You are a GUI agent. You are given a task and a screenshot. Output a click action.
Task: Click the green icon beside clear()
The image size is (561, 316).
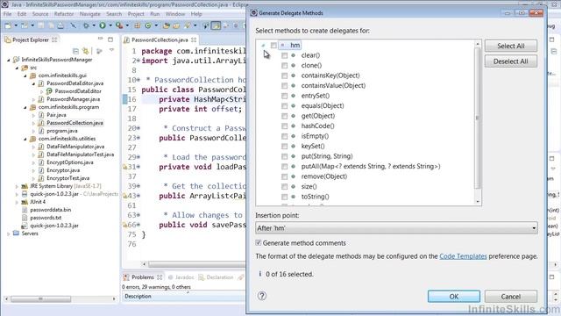pos(294,55)
